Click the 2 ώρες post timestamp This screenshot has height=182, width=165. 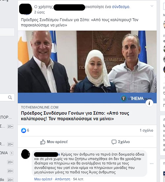coord(39,12)
